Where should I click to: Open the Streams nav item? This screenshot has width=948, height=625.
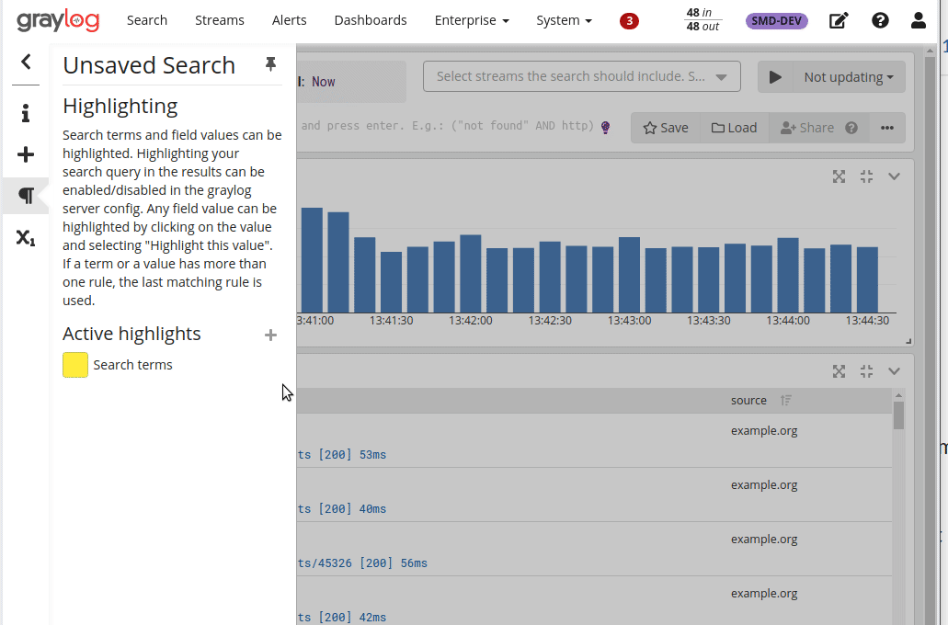[220, 20]
